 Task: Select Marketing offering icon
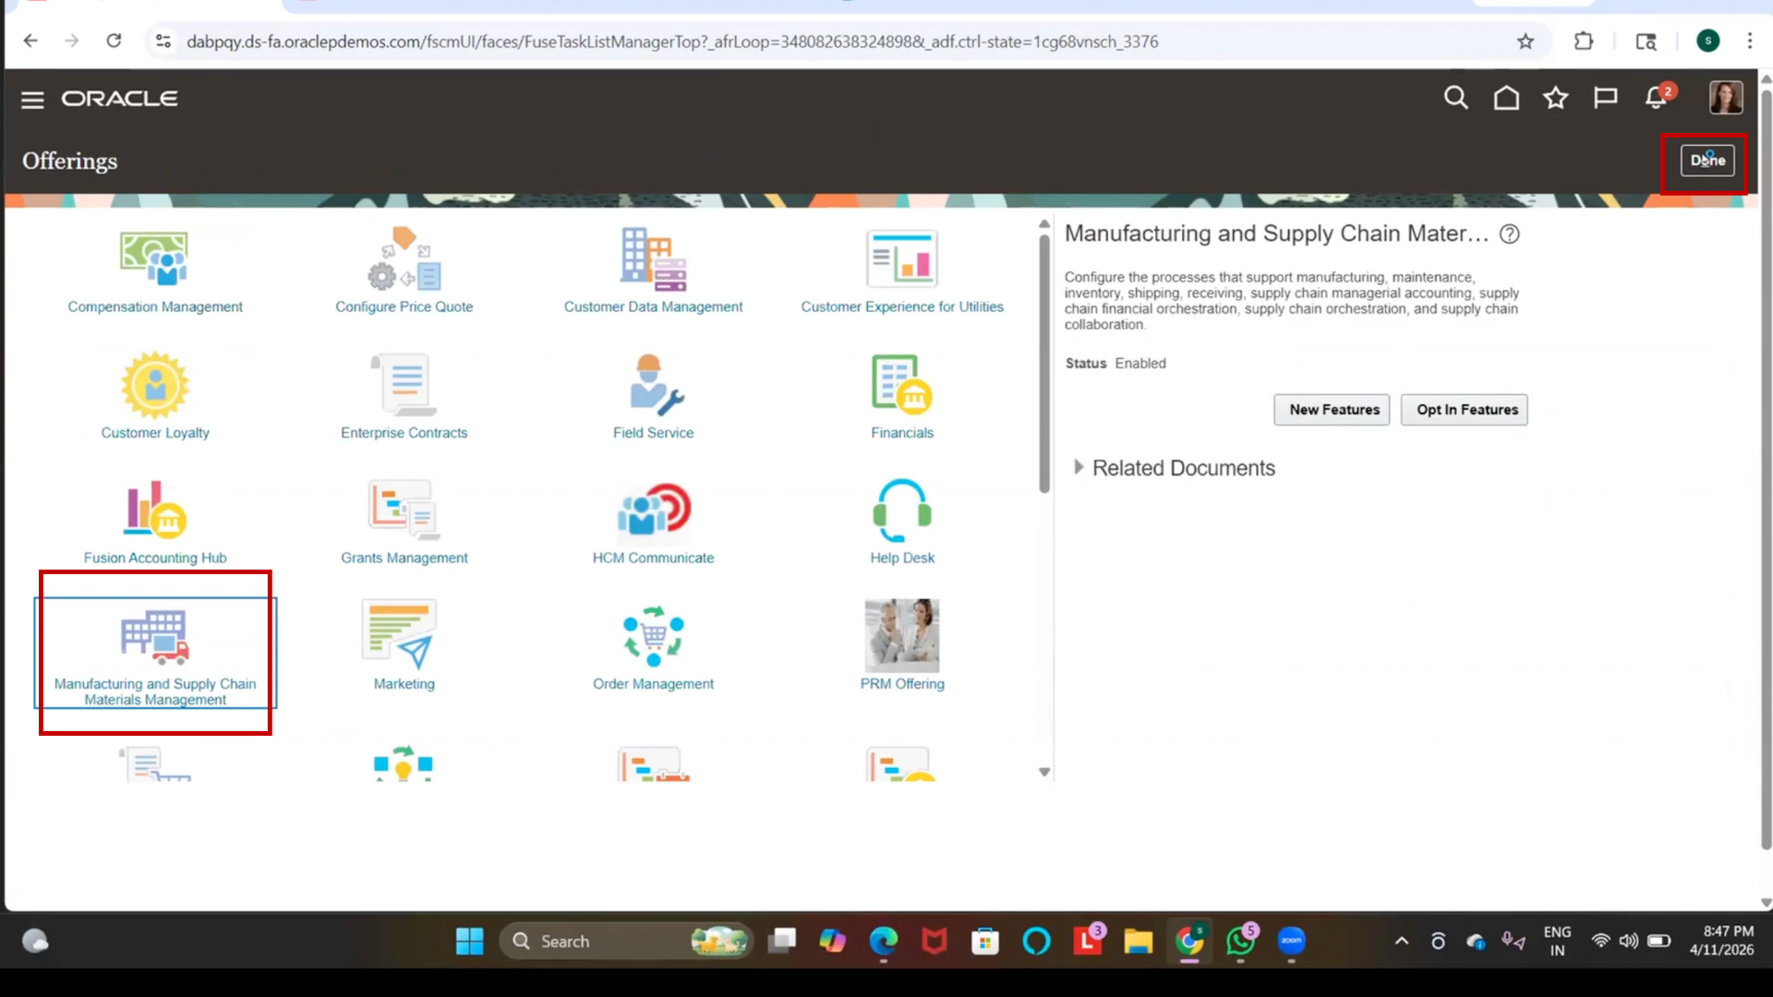pyautogui.click(x=399, y=635)
